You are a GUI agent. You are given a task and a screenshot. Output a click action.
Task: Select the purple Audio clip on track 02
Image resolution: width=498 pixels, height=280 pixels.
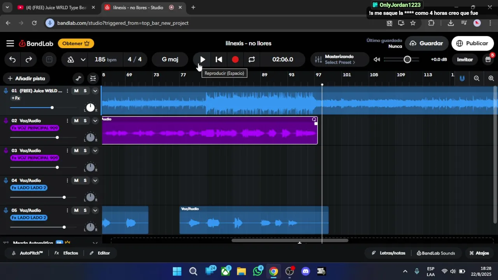coord(210,131)
